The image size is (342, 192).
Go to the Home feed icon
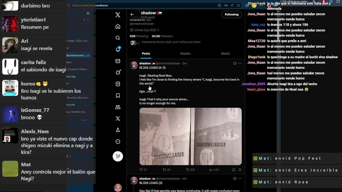click(x=118, y=26)
